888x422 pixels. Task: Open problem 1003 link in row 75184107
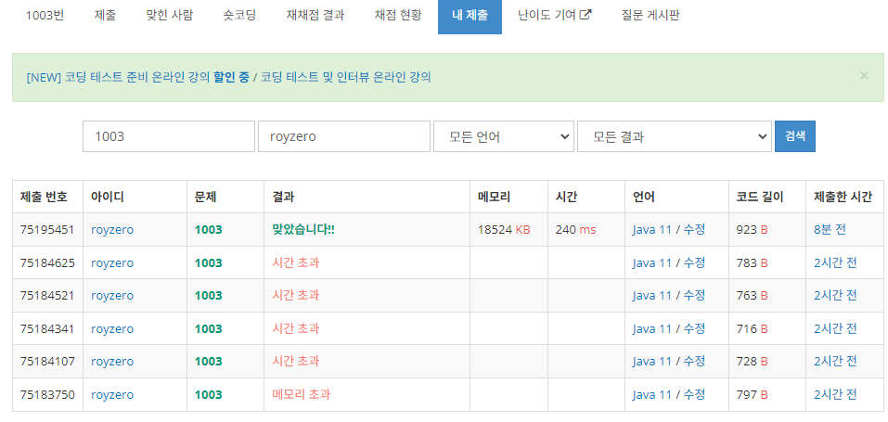coord(209,362)
